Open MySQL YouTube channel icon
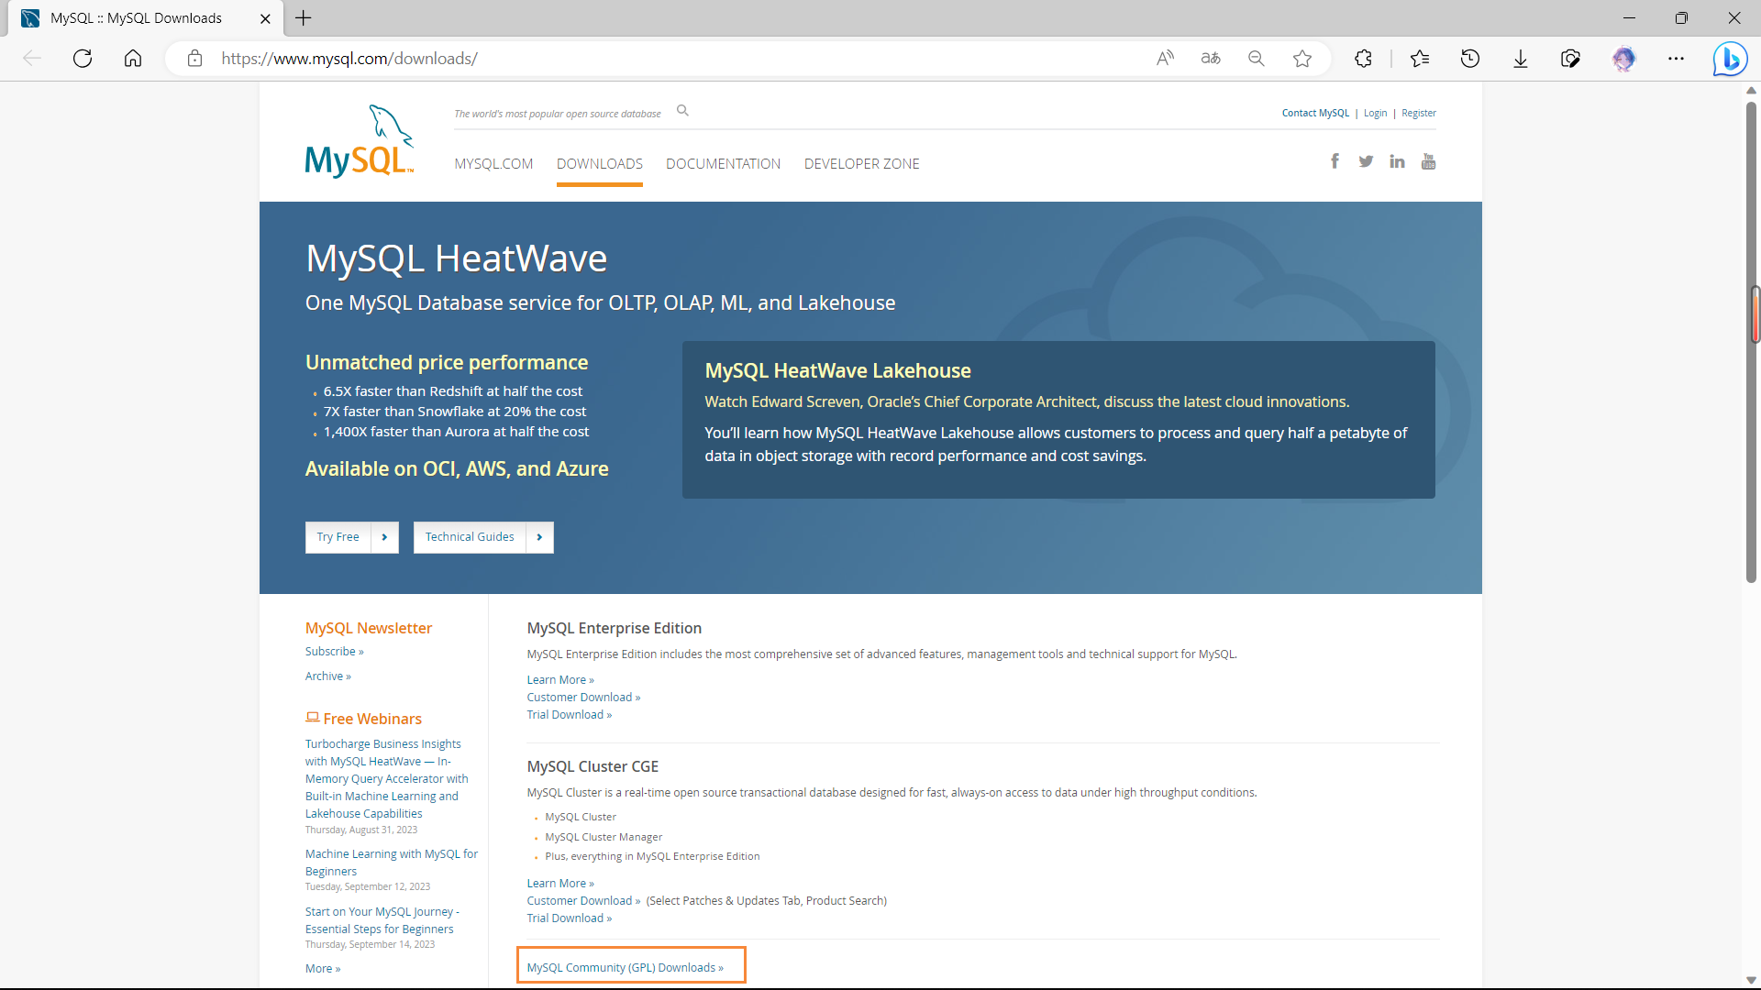 (1428, 161)
